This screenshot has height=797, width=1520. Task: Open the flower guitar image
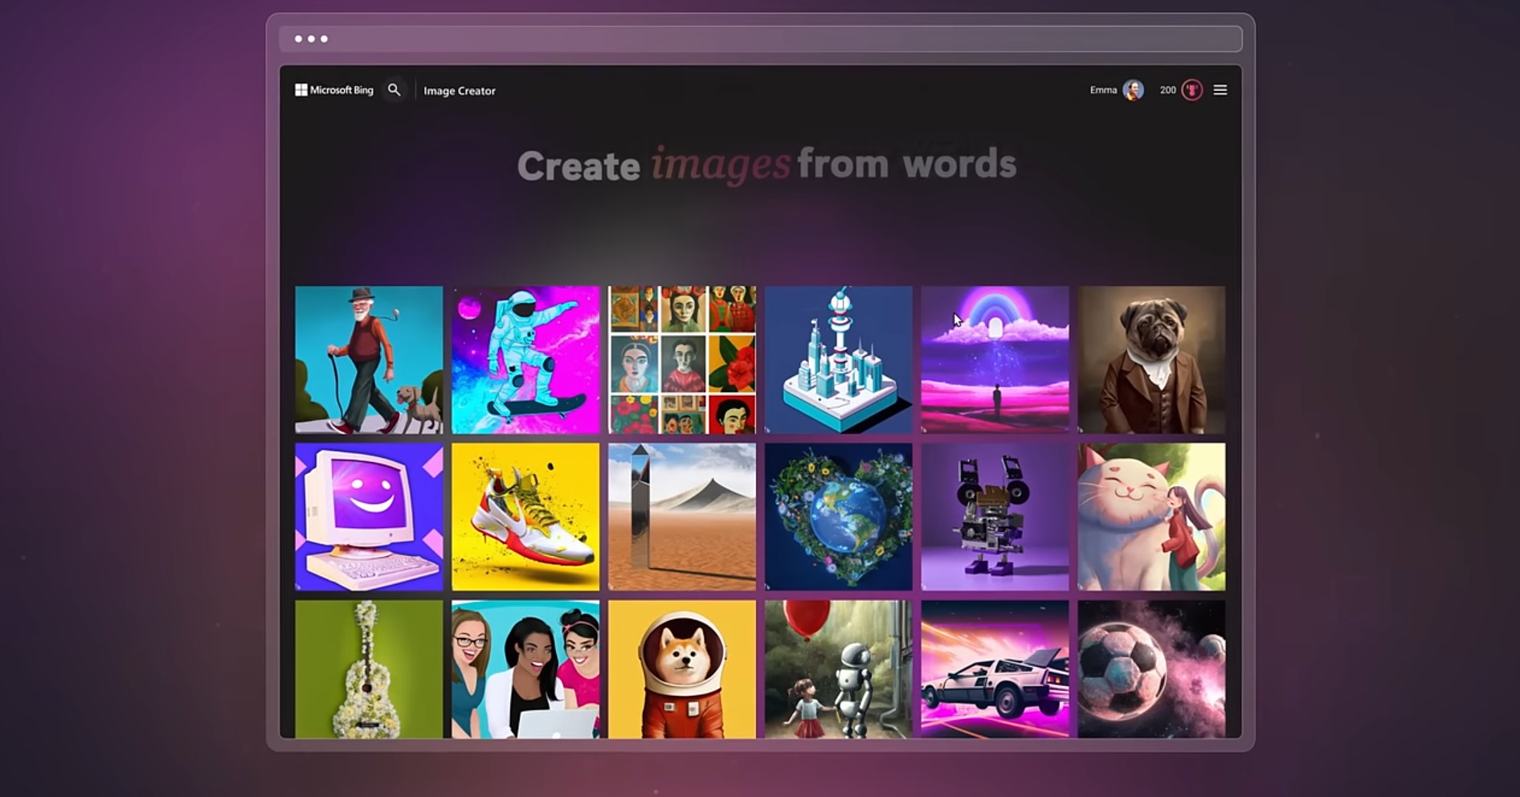point(369,669)
